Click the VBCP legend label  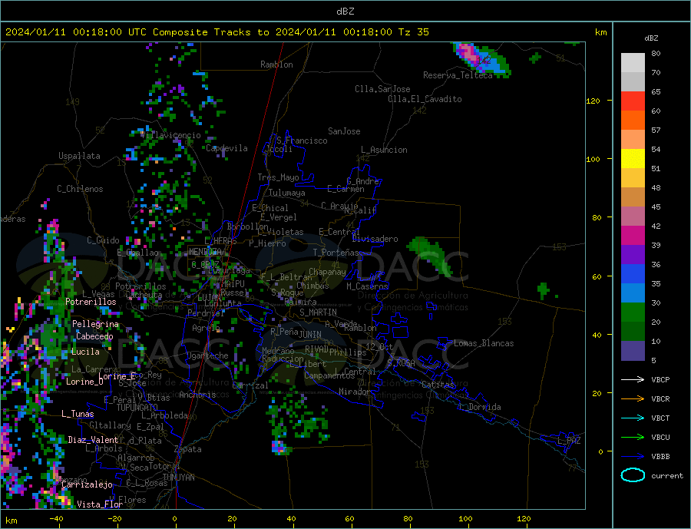(660, 379)
